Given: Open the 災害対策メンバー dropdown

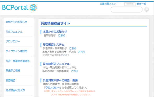Looking at the screenshot, I should click(x=110, y=4).
